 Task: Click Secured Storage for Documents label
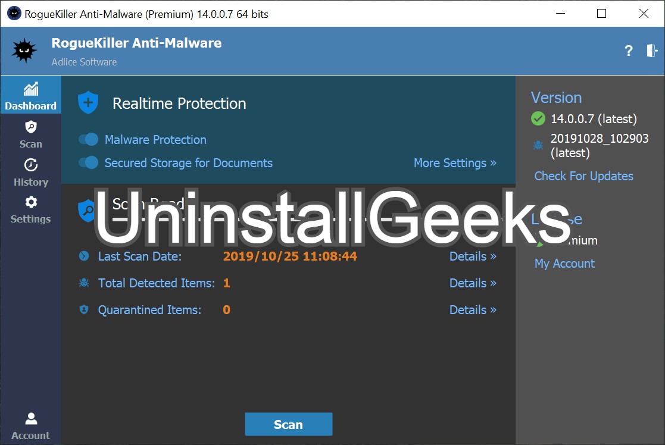pyautogui.click(x=188, y=163)
